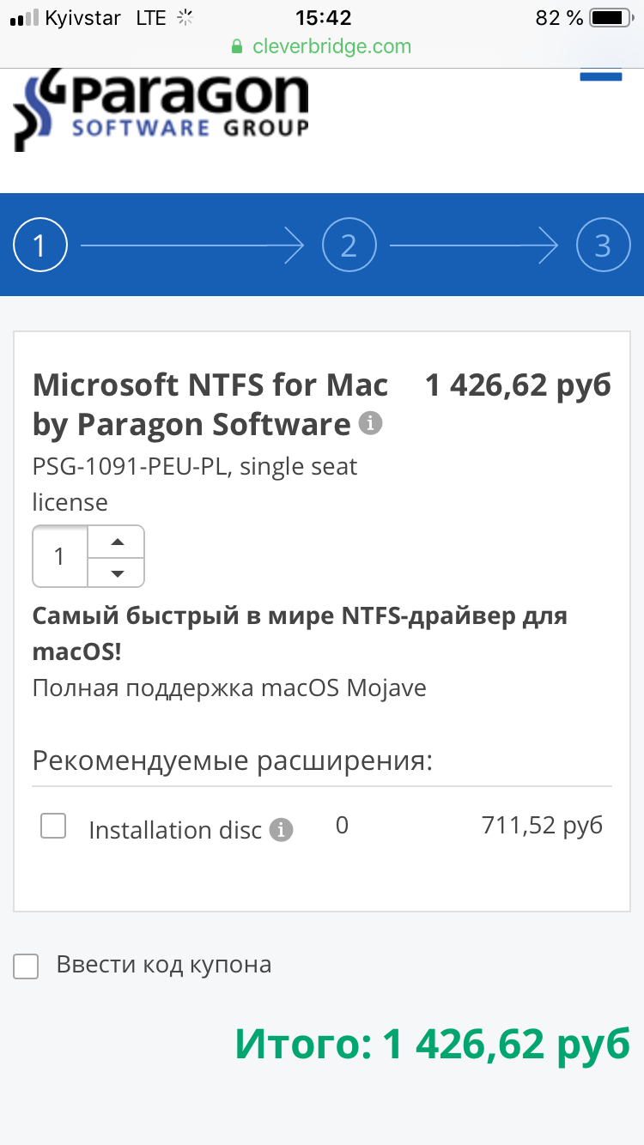
Task: Tap the battery icon in status bar
Action: click(611, 18)
